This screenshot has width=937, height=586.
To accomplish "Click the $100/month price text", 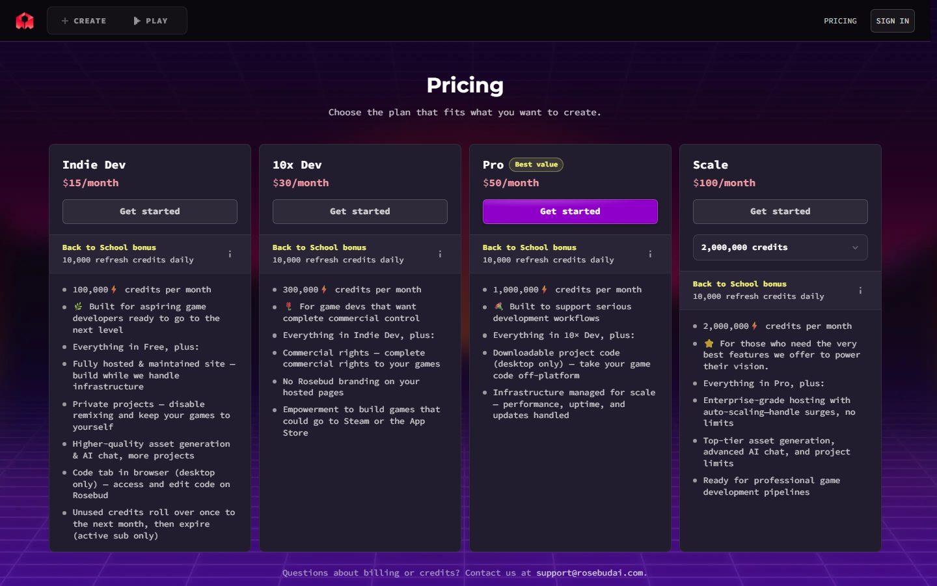I will 724,183.
